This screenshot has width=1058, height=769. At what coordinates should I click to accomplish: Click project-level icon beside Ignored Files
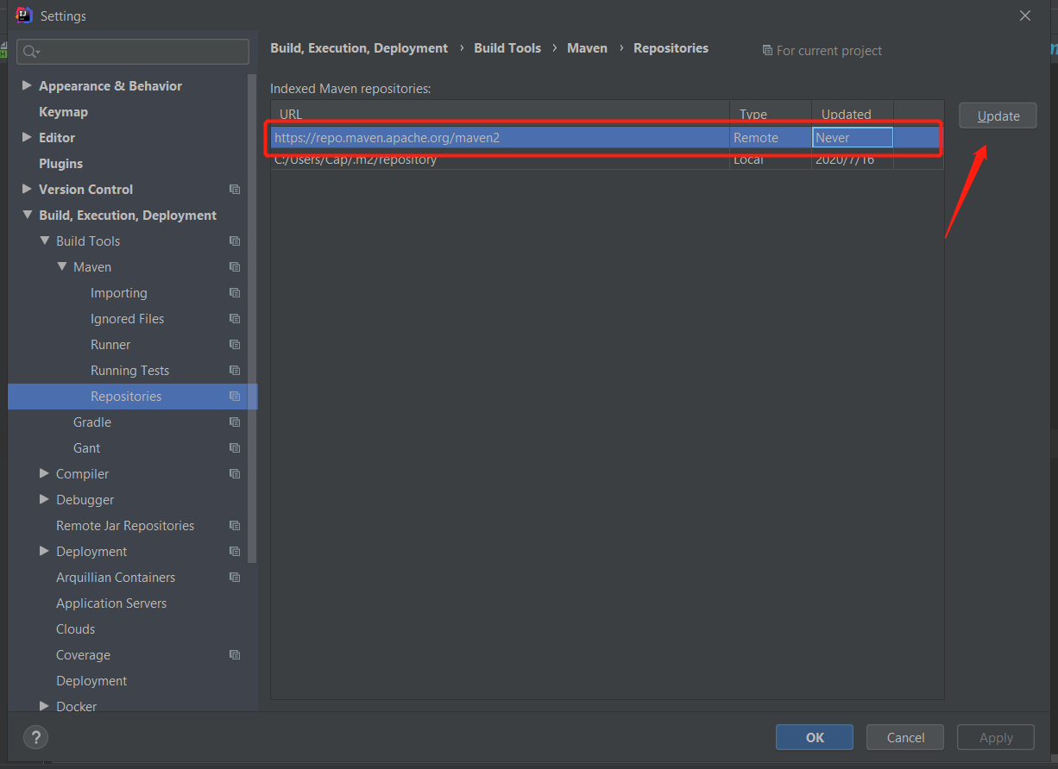[x=235, y=319]
